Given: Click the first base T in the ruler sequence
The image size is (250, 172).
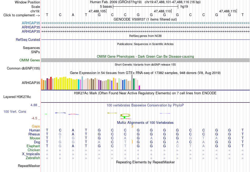Looking at the screenshot, I should coord(47,15).
